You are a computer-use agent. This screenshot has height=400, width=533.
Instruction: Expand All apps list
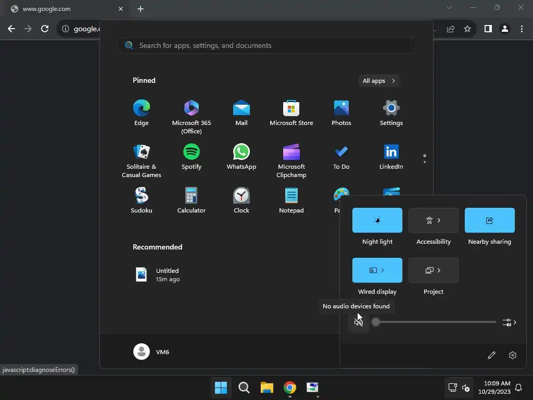(x=379, y=81)
